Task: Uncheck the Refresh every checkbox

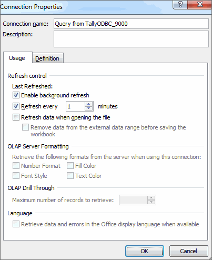Action: coord(16,106)
